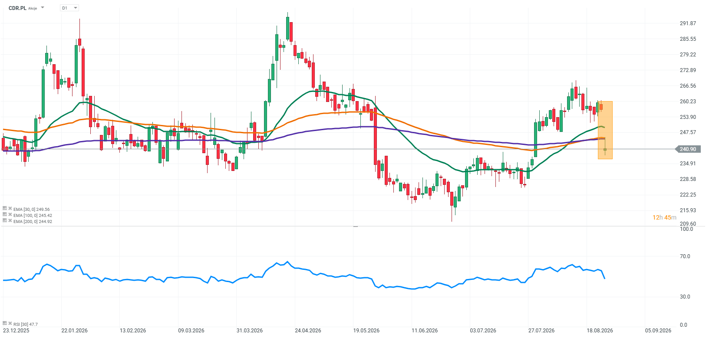Remove the RSI [30] indicator
Image resolution: width=706 pixels, height=338 pixels.
(x=10, y=324)
